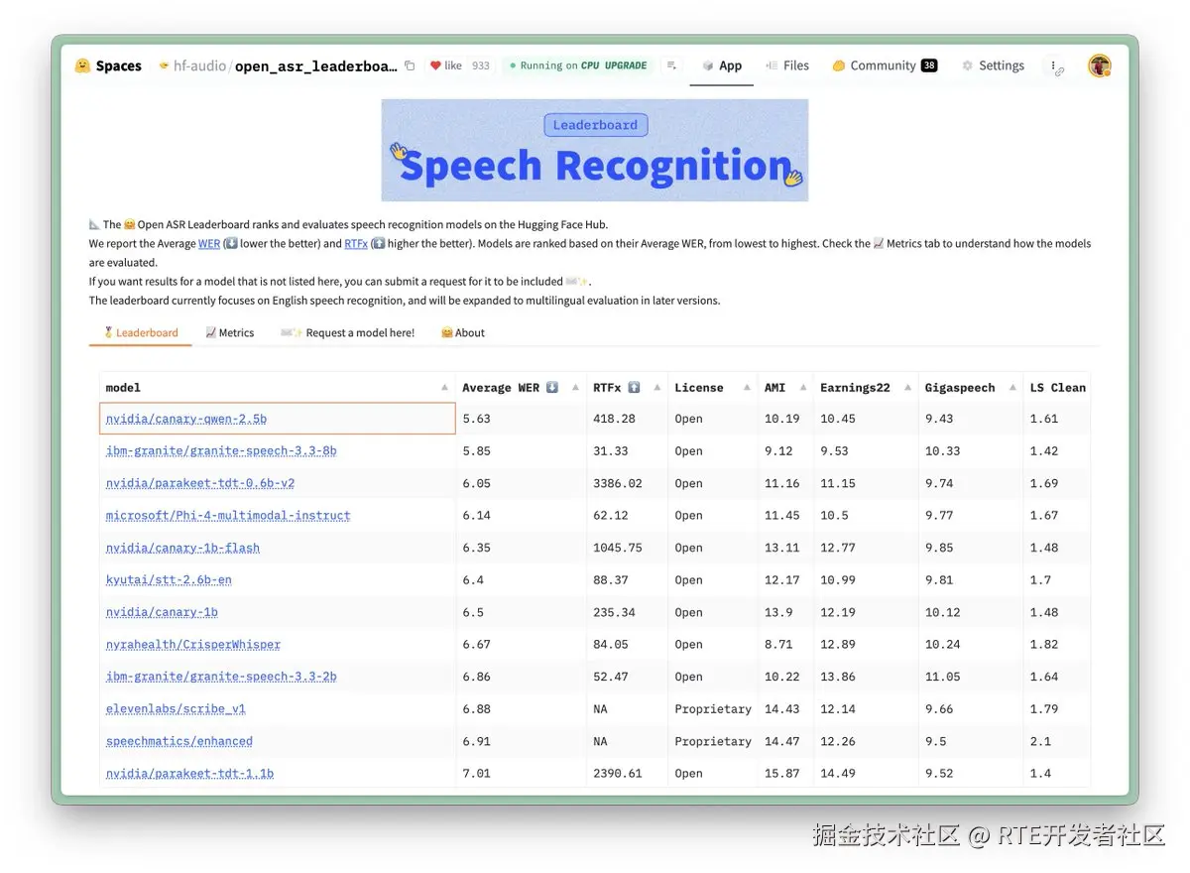
Task: Open speechmatics/enhanced model link
Action: 179,741
